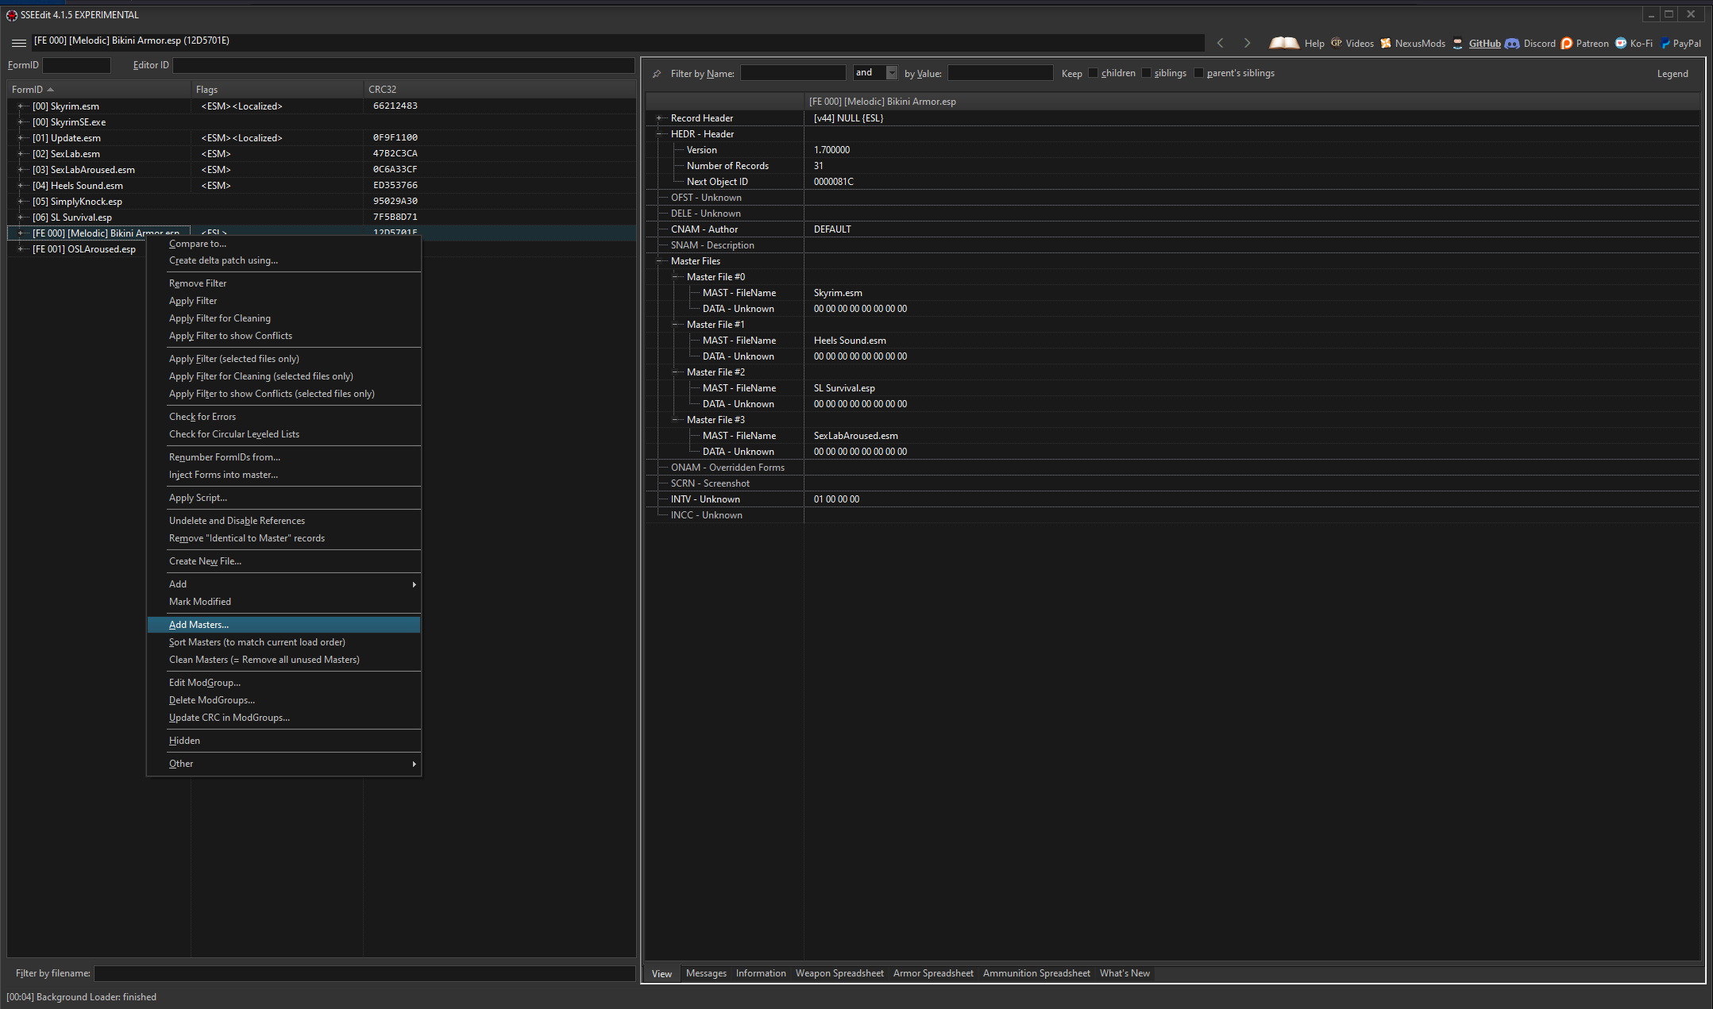The width and height of the screenshot is (1713, 1009).
Task: Select Apply Script... menu entry
Action: 284,498
